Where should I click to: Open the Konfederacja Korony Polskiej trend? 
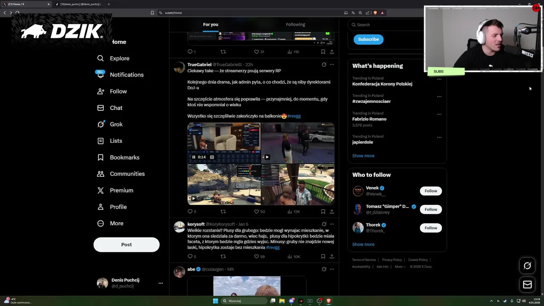[382, 84]
